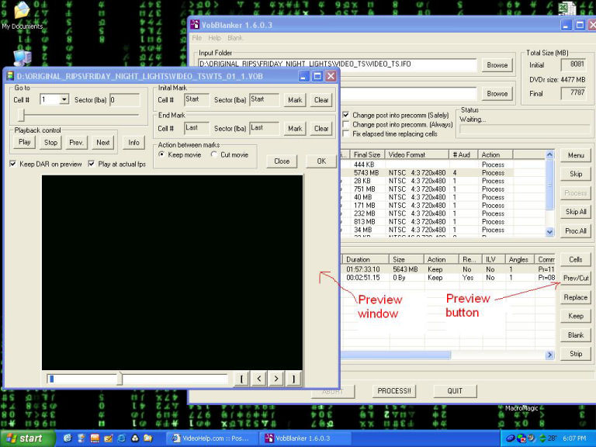This screenshot has height=447, width=596.
Task: Click the Prev/Cut button
Action: coord(576,278)
